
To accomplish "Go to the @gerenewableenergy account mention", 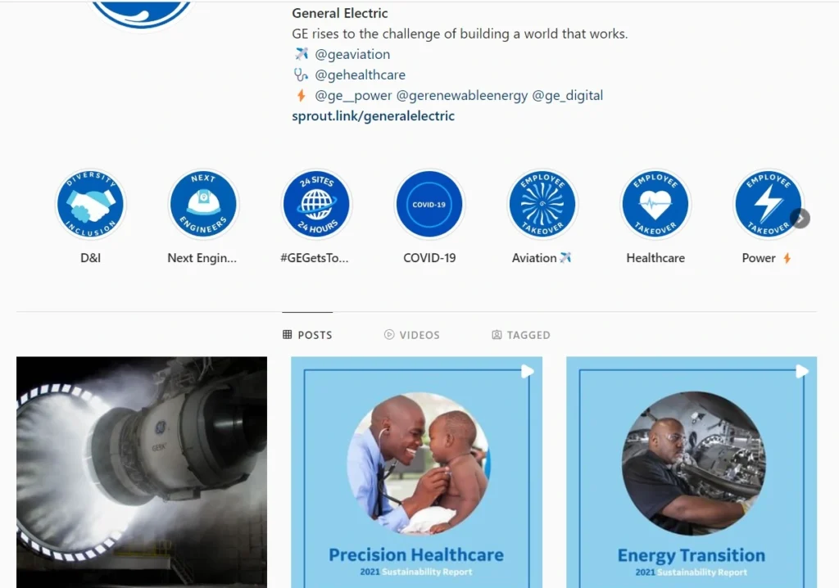I will coord(462,95).
